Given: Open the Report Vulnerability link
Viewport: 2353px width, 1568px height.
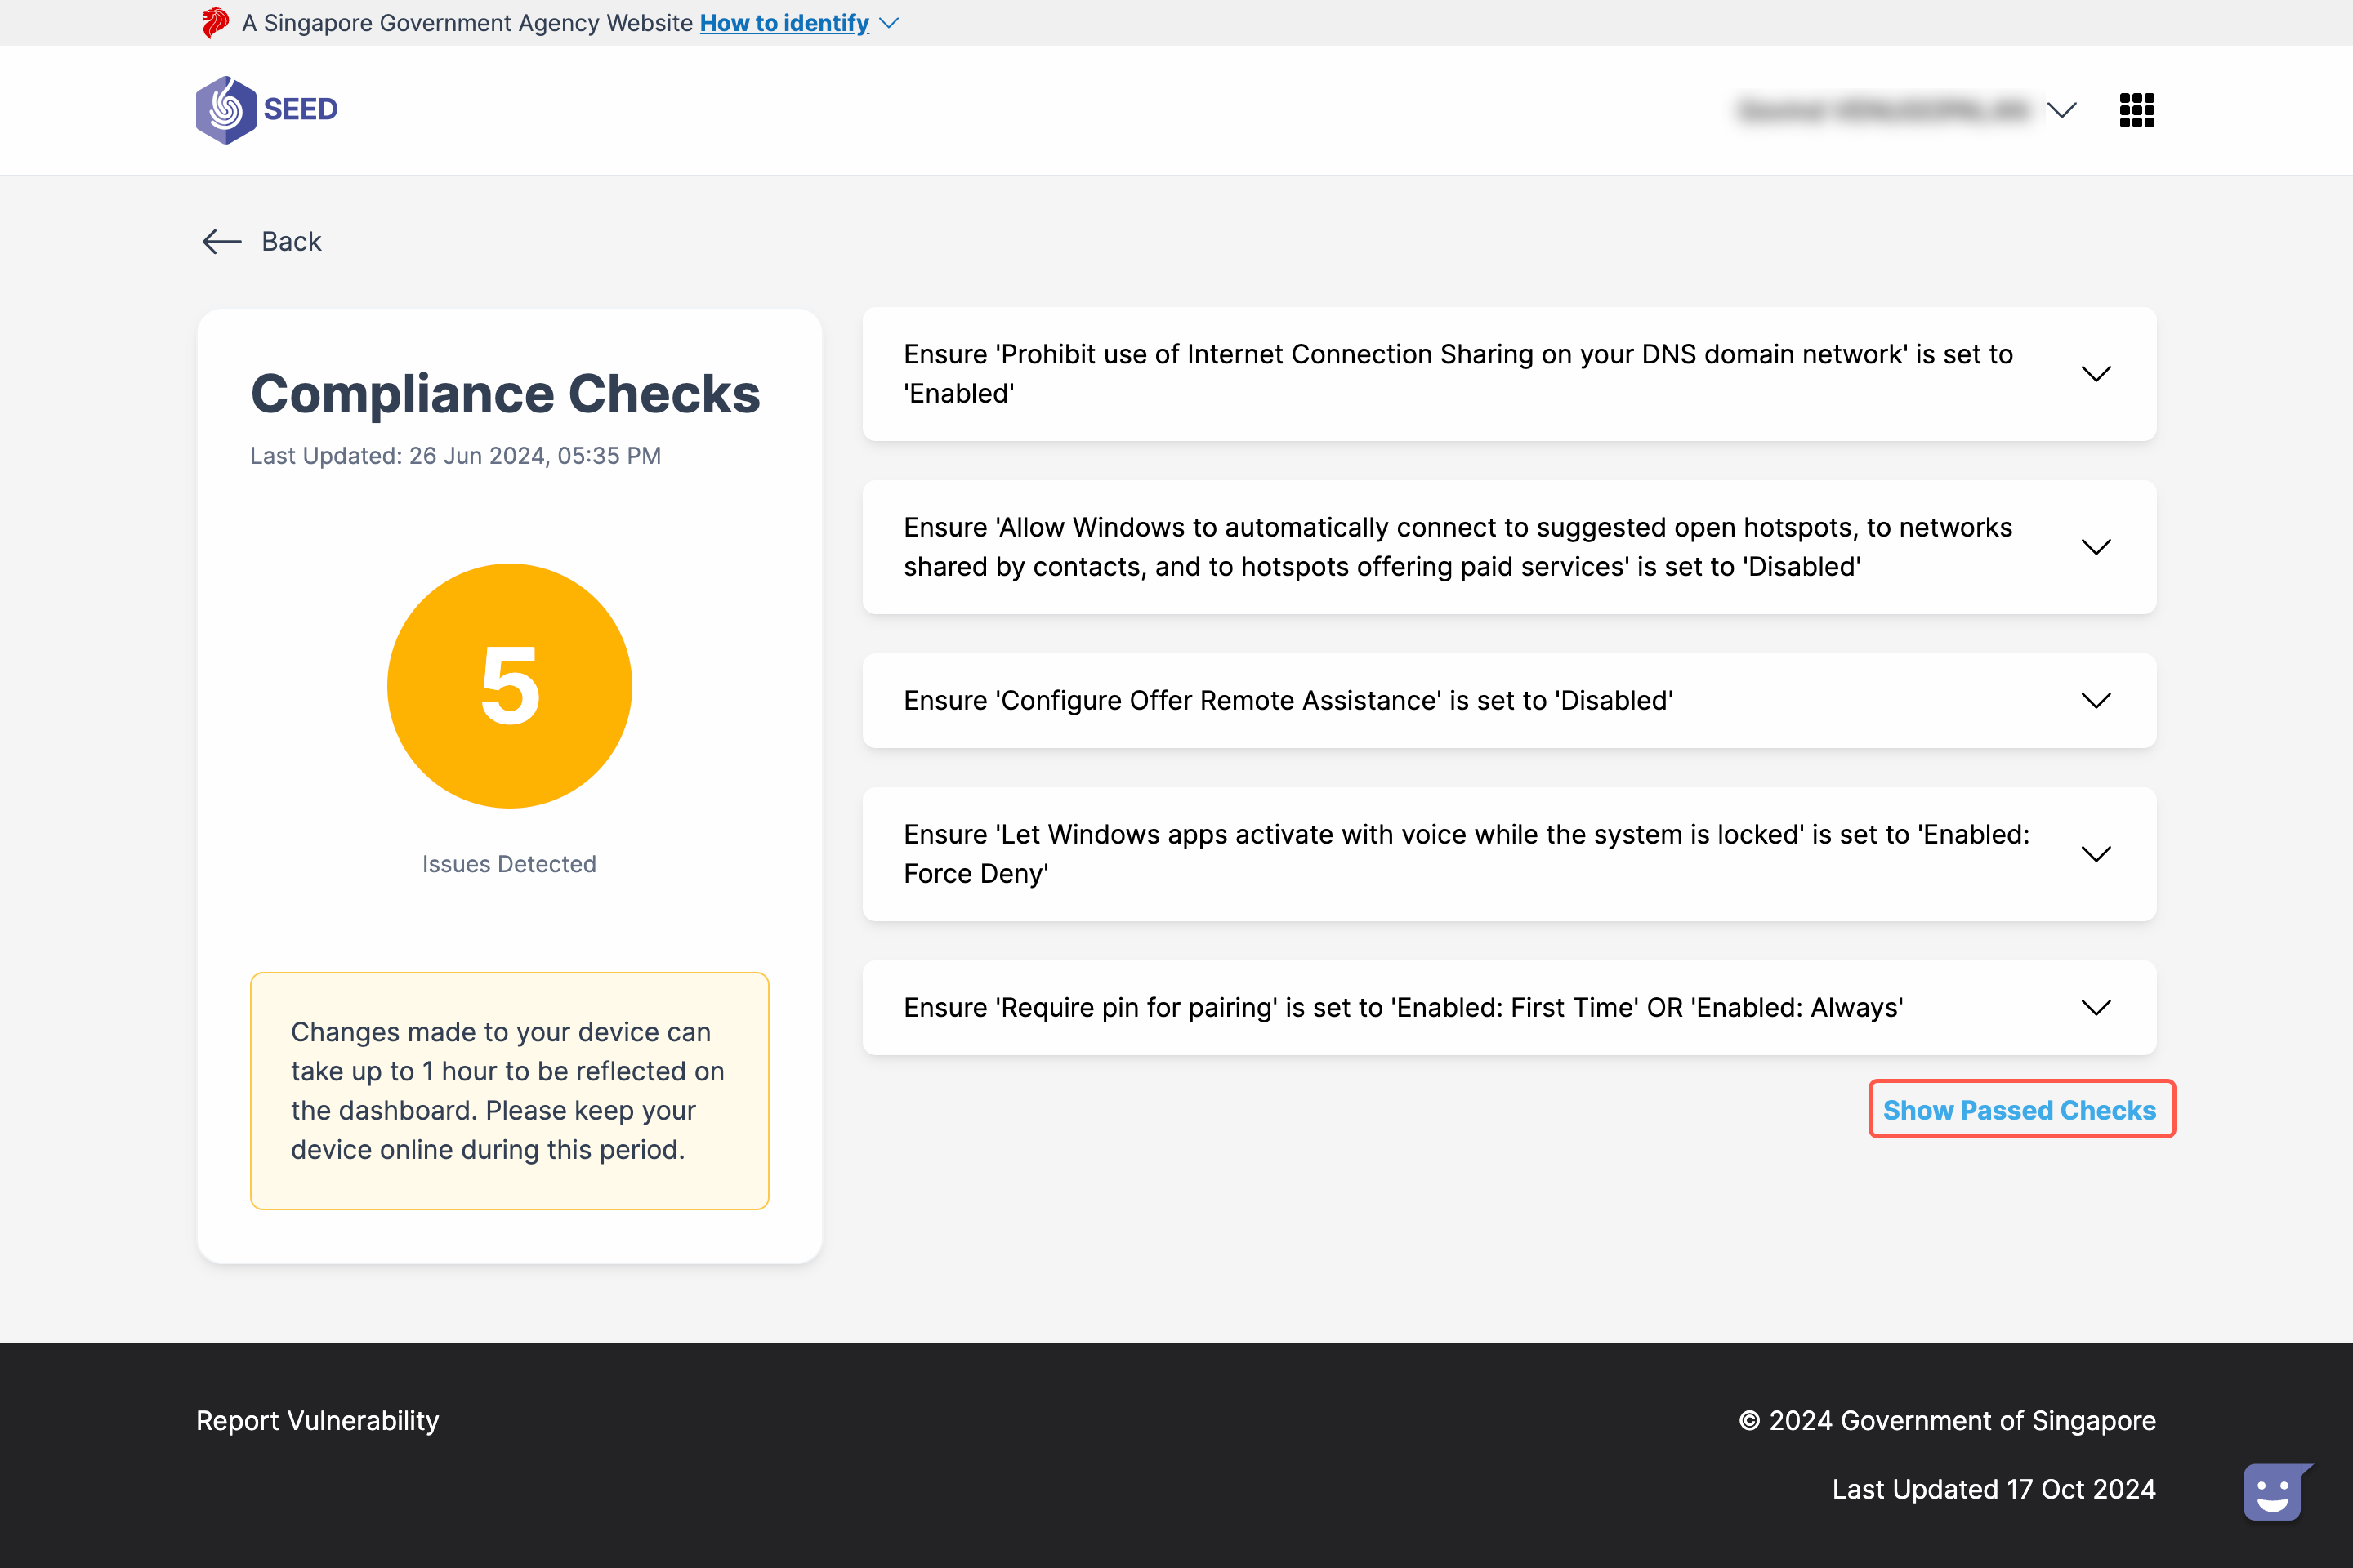Looking at the screenshot, I should point(317,1420).
